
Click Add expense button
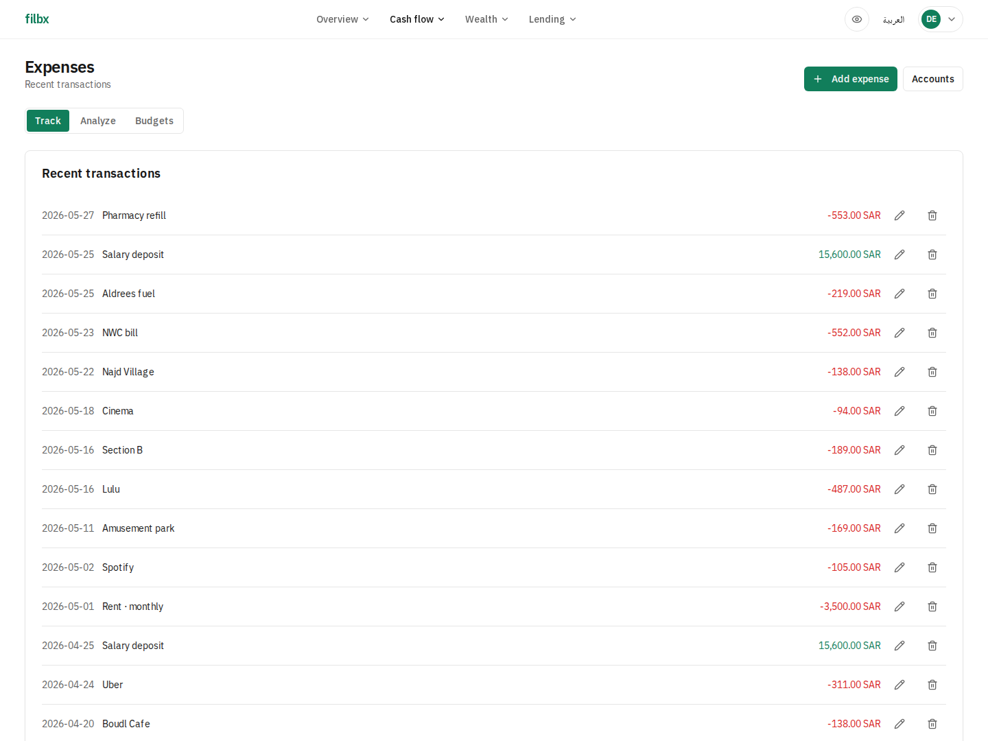coord(851,79)
